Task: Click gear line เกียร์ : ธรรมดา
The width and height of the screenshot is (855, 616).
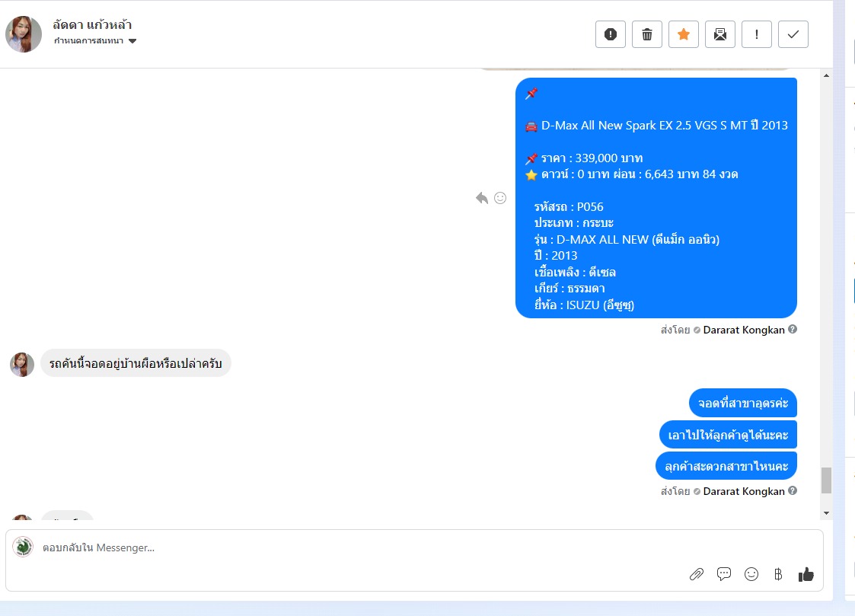Action: 569,289
